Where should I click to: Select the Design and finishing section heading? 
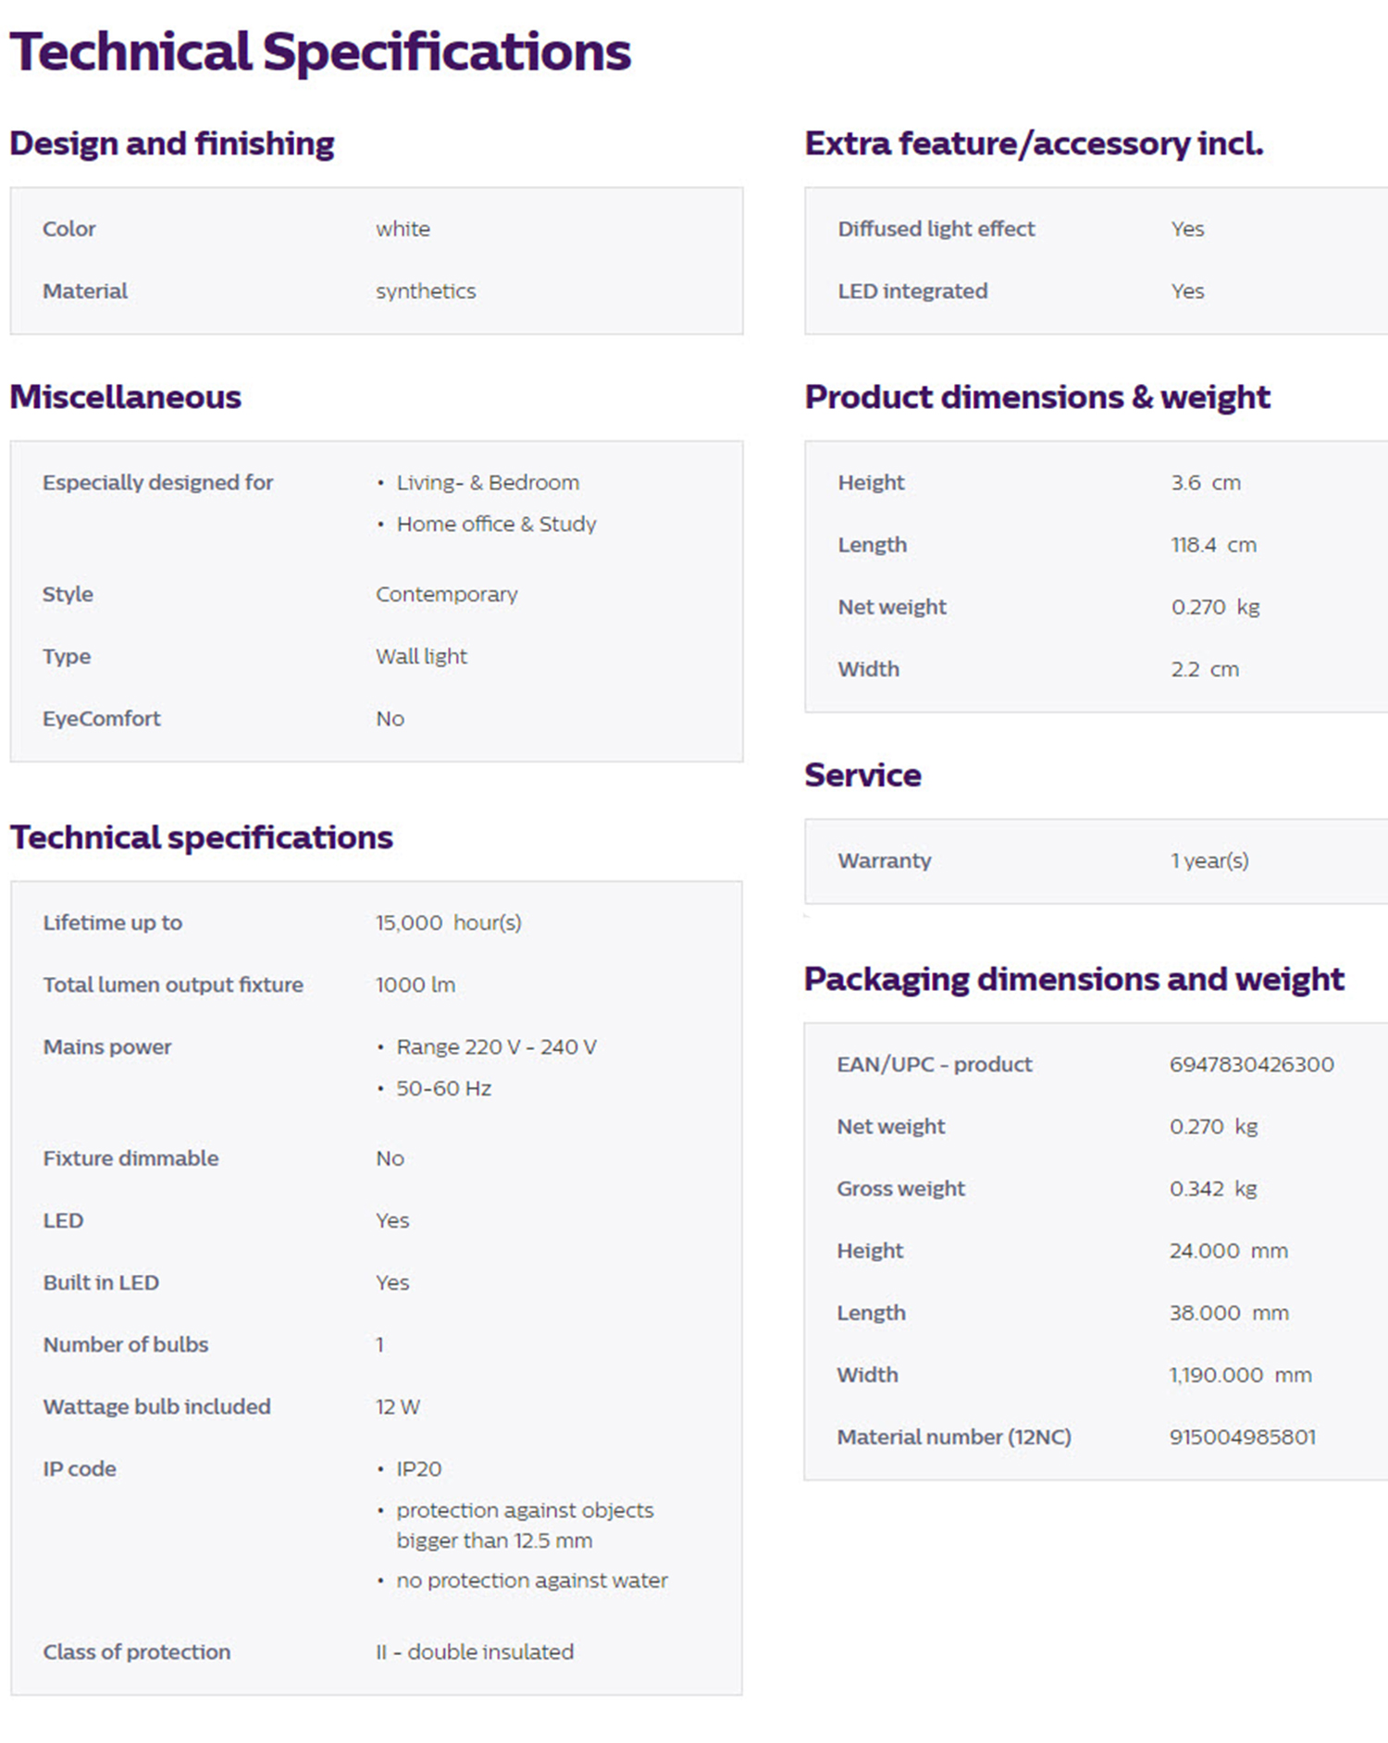point(172,143)
